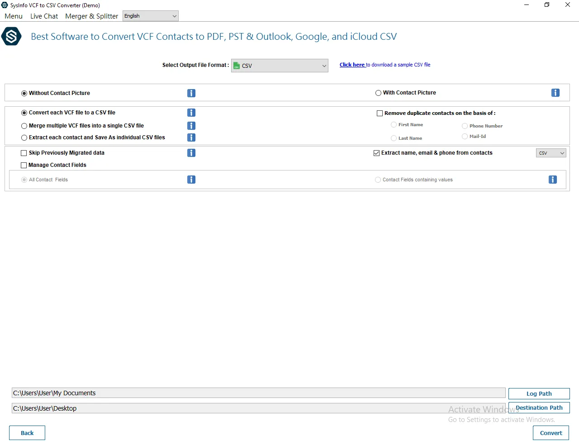Click the Destination Path button
This screenshot has width=579, height=445.
[539, 407]
